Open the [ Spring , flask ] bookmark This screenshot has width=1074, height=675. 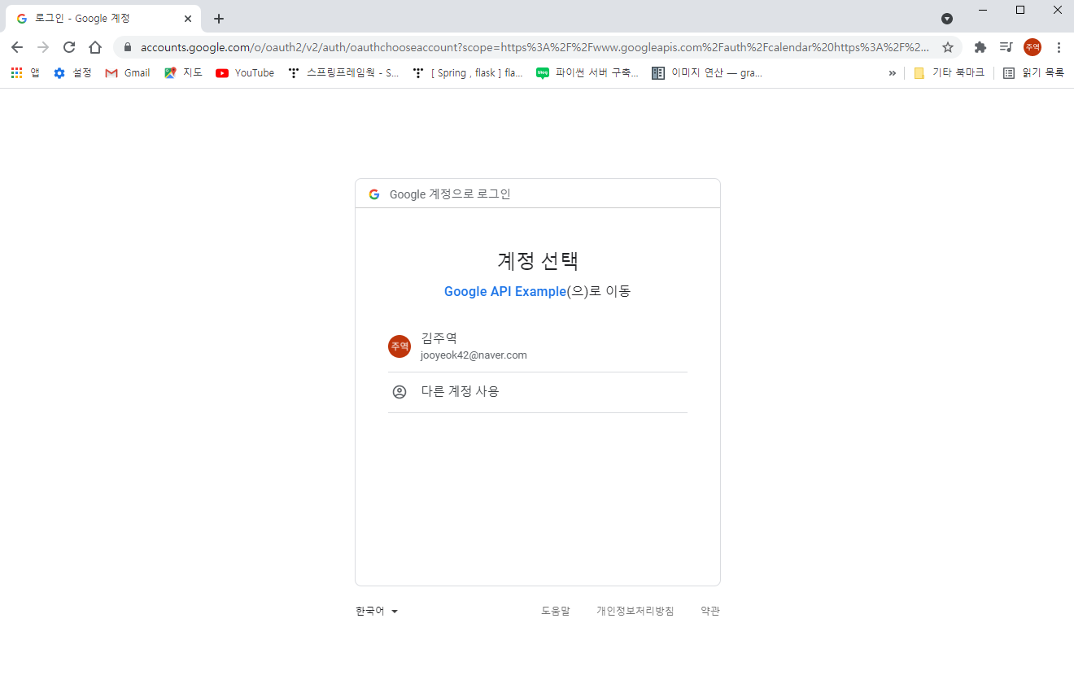[468, 72]
